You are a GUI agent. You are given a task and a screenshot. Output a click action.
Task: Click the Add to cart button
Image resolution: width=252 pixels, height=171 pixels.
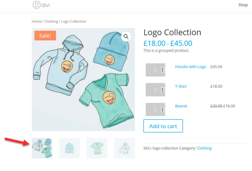(163, 126)
